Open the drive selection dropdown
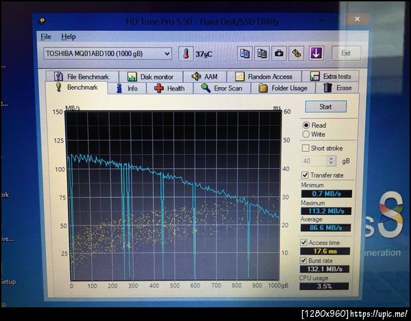 pos(108,53)
